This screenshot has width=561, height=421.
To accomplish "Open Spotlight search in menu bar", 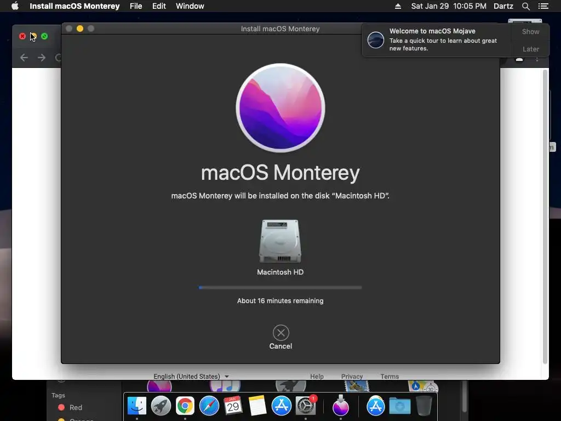I will pyautogui.click(x=525, y=6).
